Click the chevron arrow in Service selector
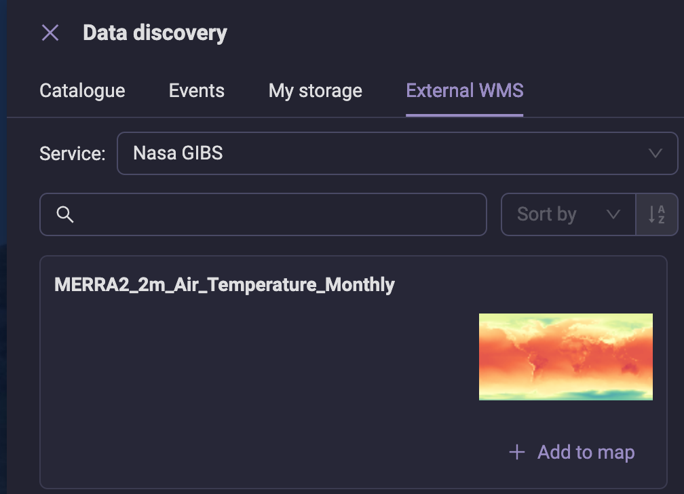 (655, 153)
